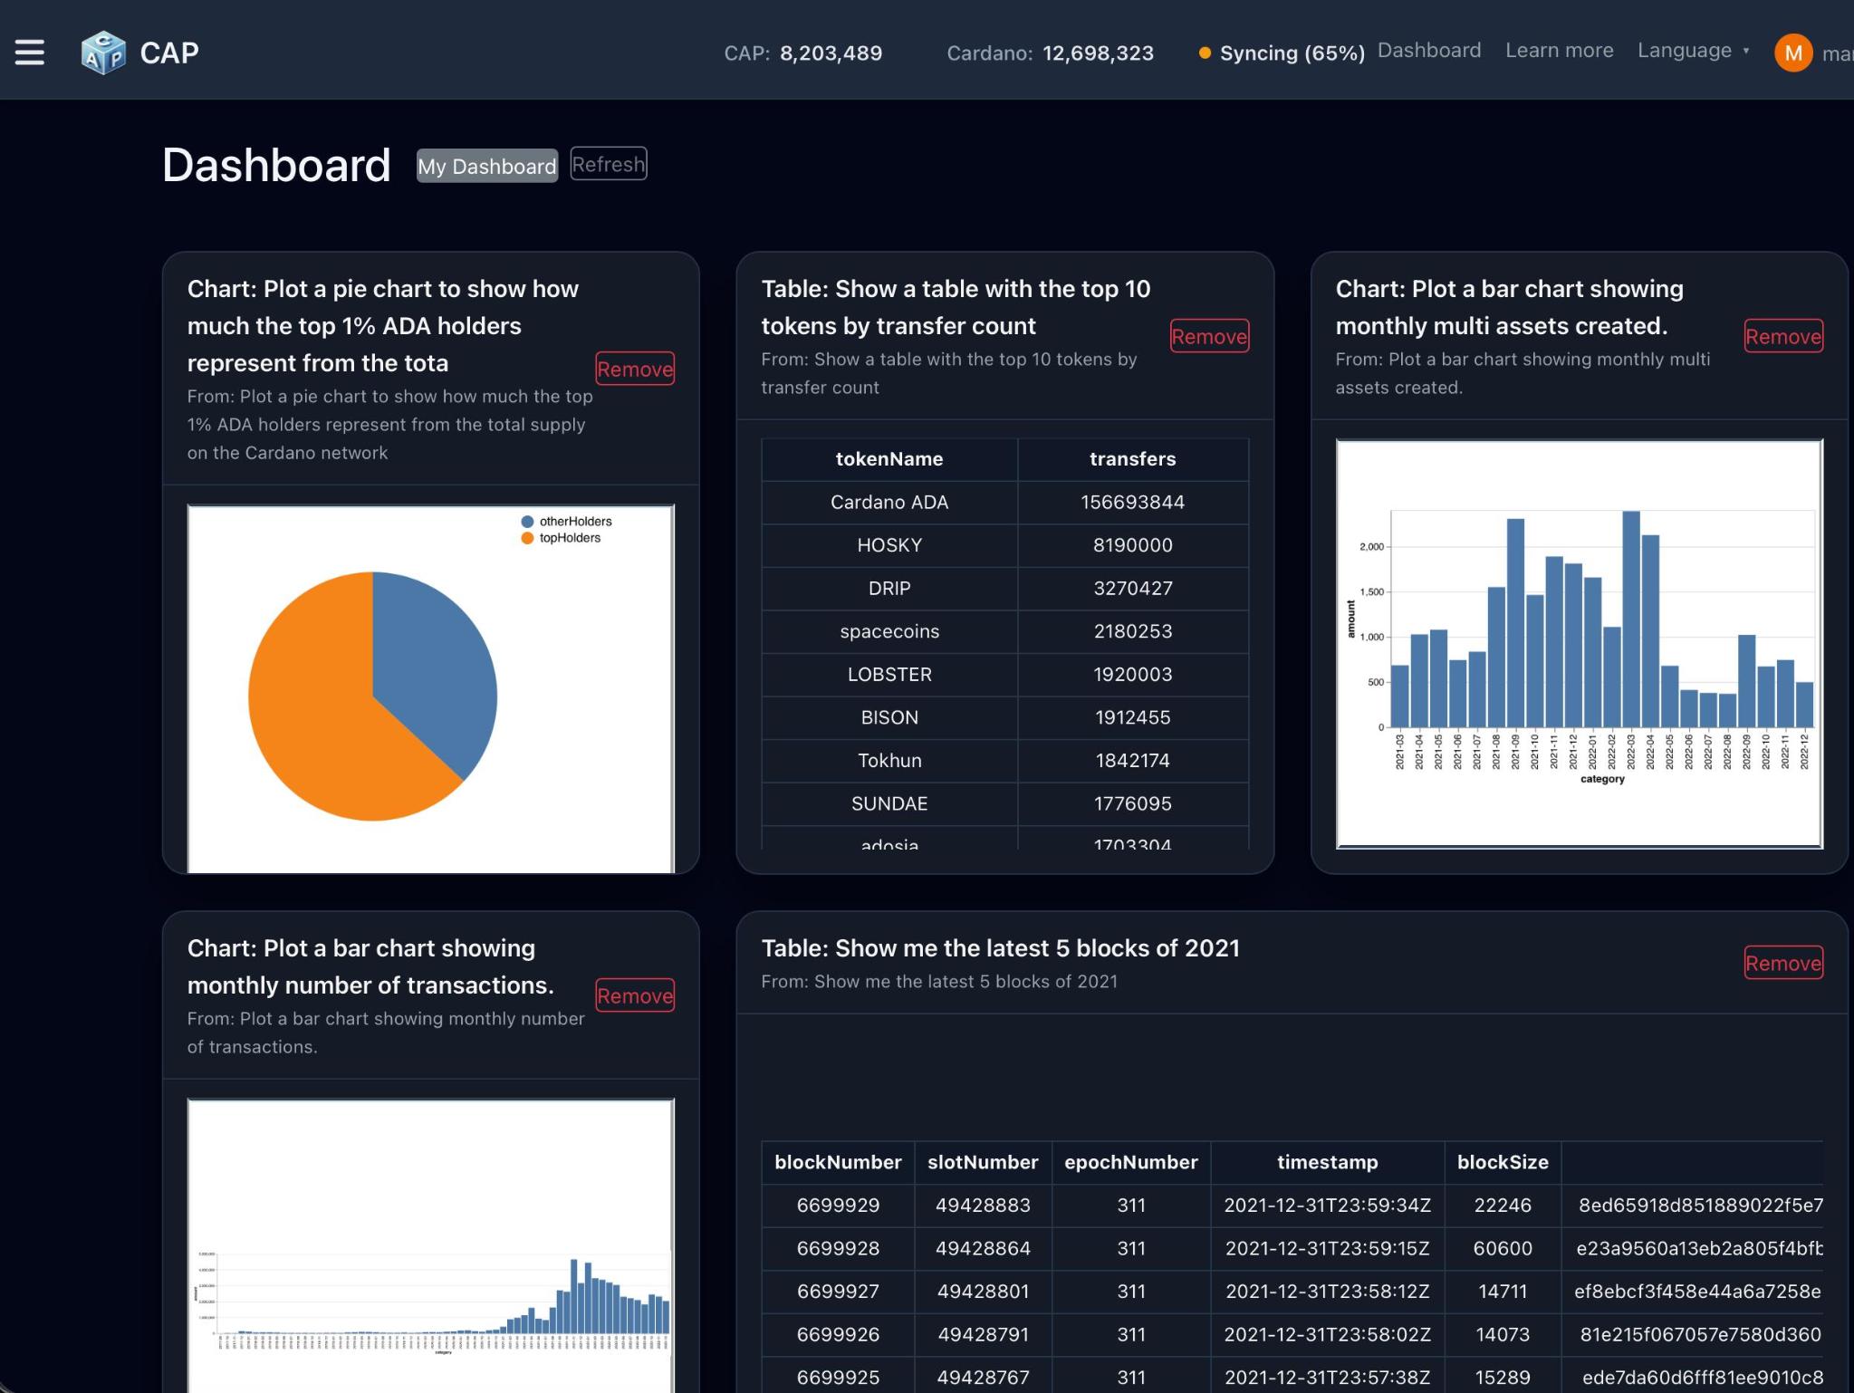Select the My Dashboard tab button
1854x1393 pixels.
pyautogui.click(x=486, y=166)
